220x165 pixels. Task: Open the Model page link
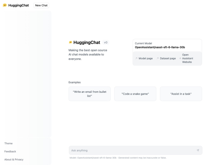tap(146, 58)
